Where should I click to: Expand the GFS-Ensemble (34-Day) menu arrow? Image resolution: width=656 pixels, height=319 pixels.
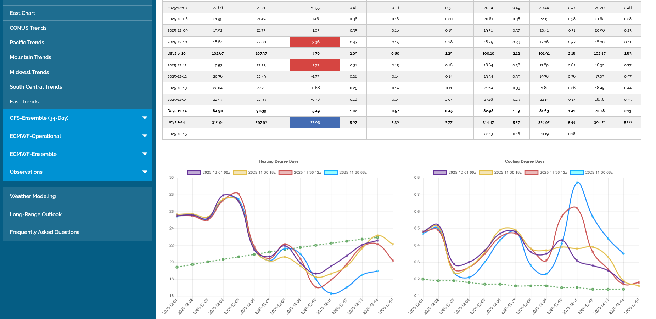click(145, 118)
